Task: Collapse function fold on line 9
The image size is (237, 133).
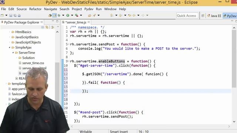Action: (69, 61)
